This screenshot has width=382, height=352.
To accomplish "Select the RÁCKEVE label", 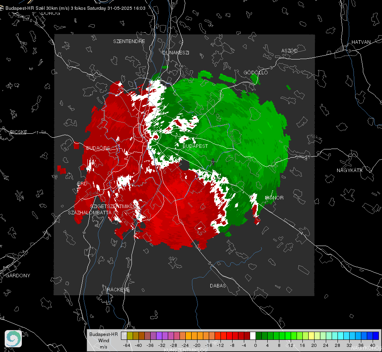I will coord(118,289).
